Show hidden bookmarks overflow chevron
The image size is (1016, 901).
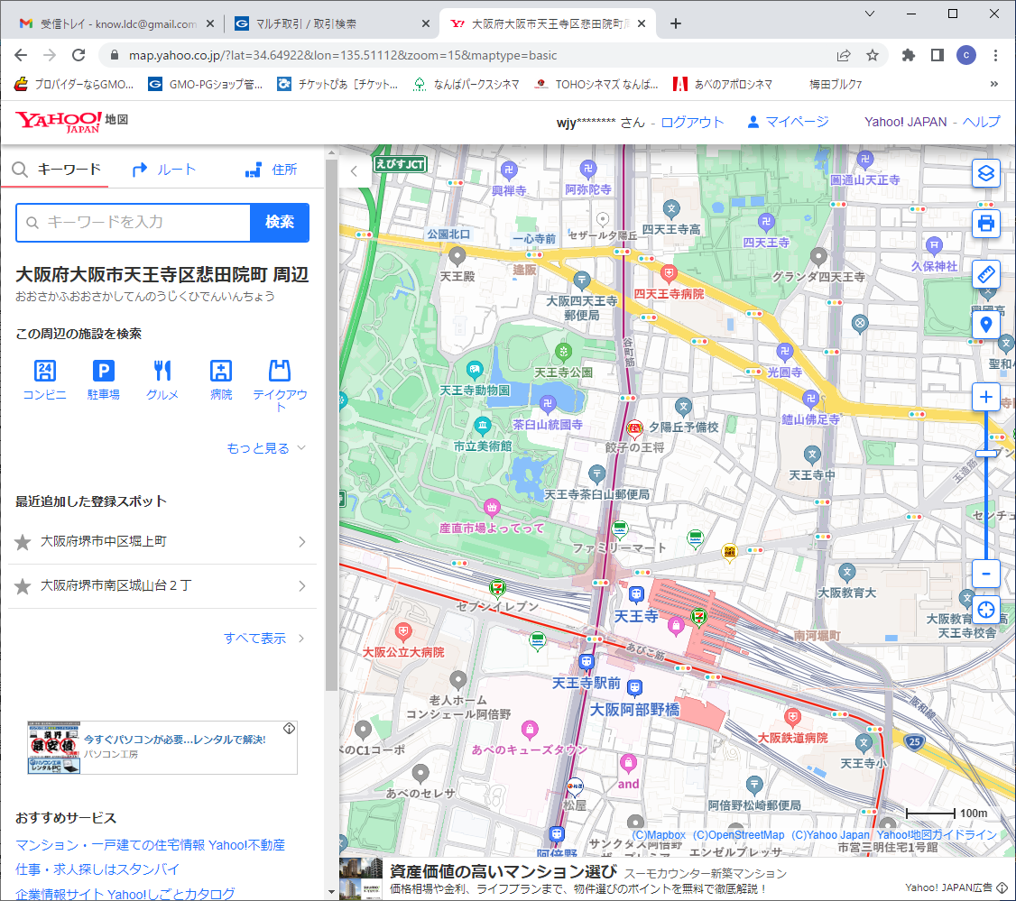(994, 84)
